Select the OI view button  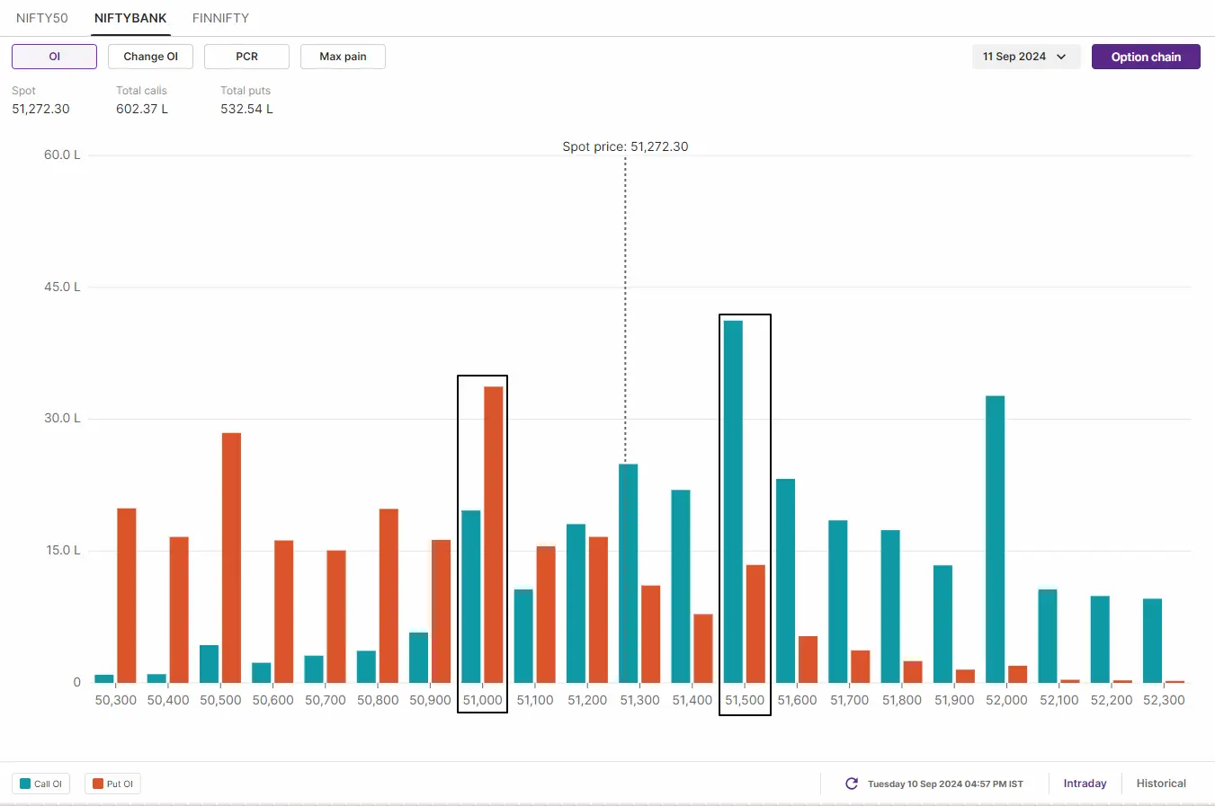pos(54,57)
